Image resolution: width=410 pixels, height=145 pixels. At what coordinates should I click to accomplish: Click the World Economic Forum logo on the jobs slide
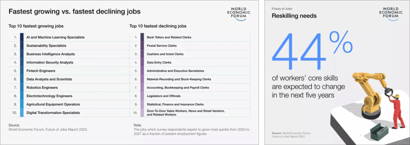(240, 14)
